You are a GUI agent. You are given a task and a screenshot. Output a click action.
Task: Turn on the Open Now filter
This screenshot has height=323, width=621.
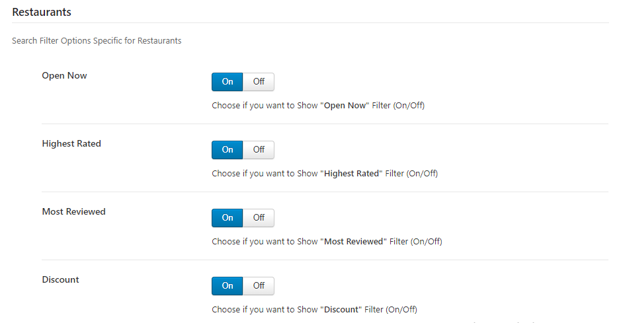point(228,82)
